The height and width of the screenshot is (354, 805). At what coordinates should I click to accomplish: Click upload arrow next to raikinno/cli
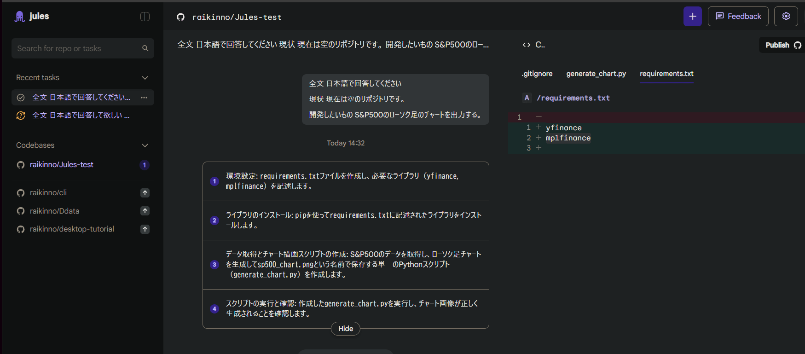coord(145,193)
